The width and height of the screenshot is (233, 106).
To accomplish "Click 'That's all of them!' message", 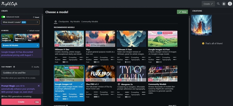I will tap(212, 43).
